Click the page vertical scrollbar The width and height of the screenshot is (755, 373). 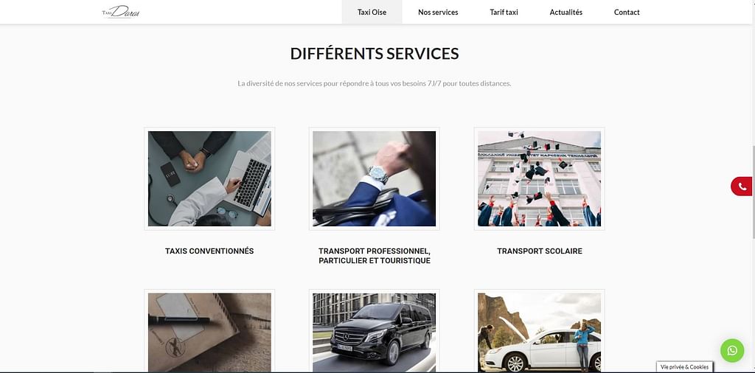(x=753, y=192)
